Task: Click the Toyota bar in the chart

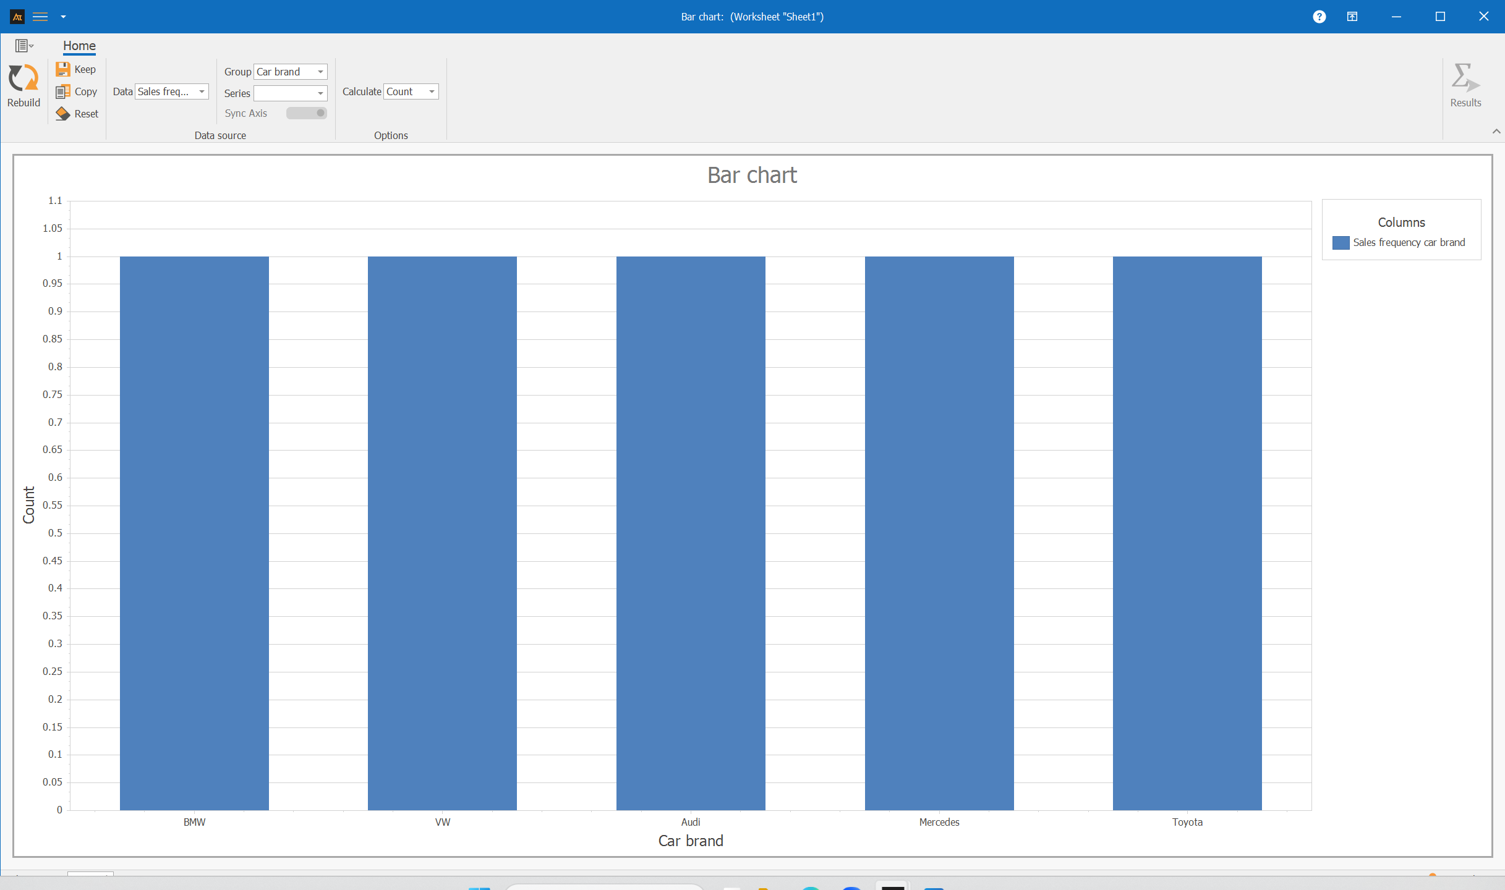Action: [x=1187, y=532]
